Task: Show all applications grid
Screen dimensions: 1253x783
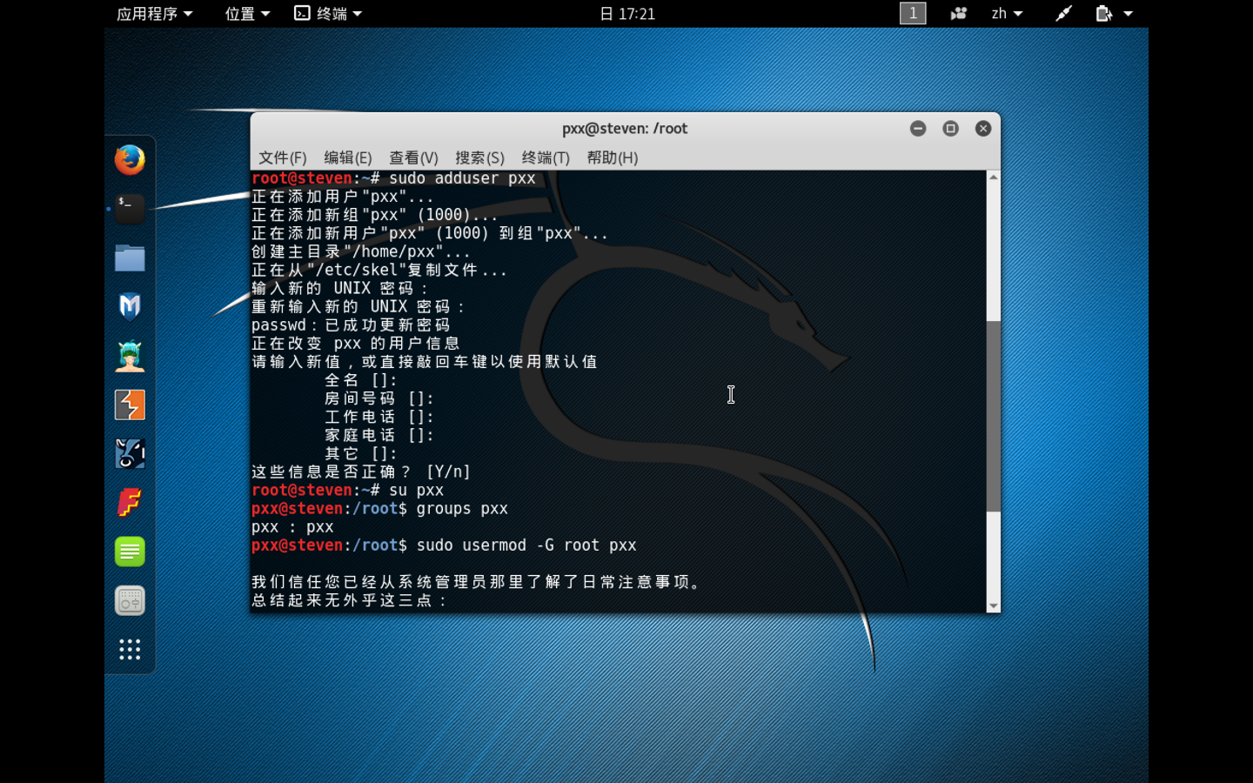Action: [130, 649]
